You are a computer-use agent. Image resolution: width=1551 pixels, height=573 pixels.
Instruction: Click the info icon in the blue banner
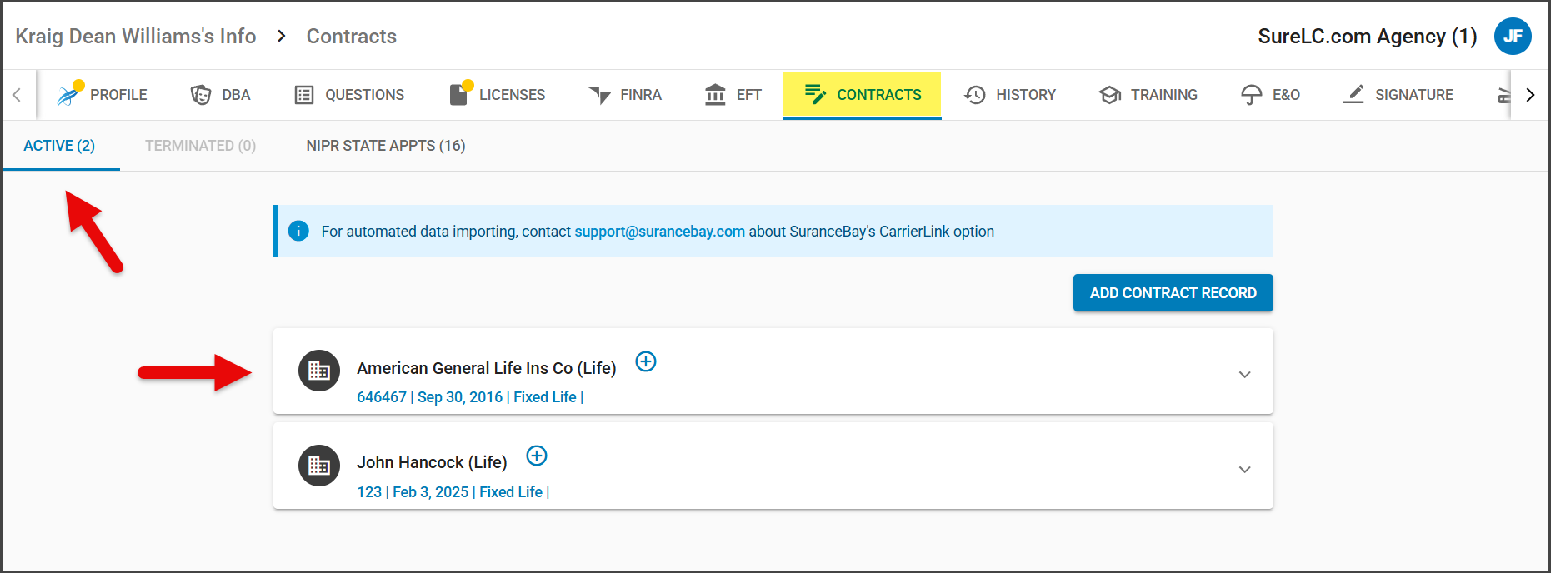coord(298,231)
